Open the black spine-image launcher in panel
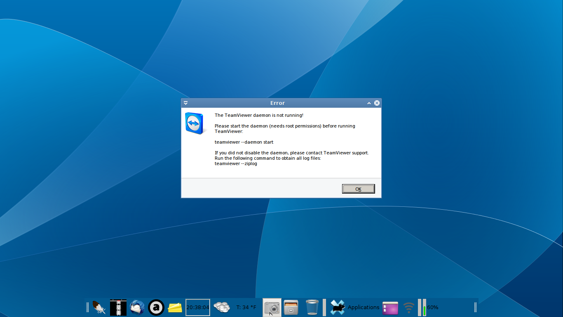This screenshot has width=563, height=317. 118,308
